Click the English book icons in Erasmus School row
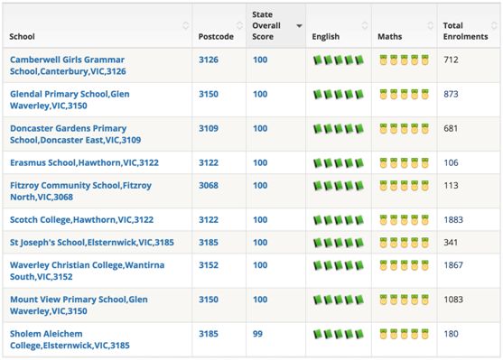Screen dimensions: 503x360 point(339,162)
